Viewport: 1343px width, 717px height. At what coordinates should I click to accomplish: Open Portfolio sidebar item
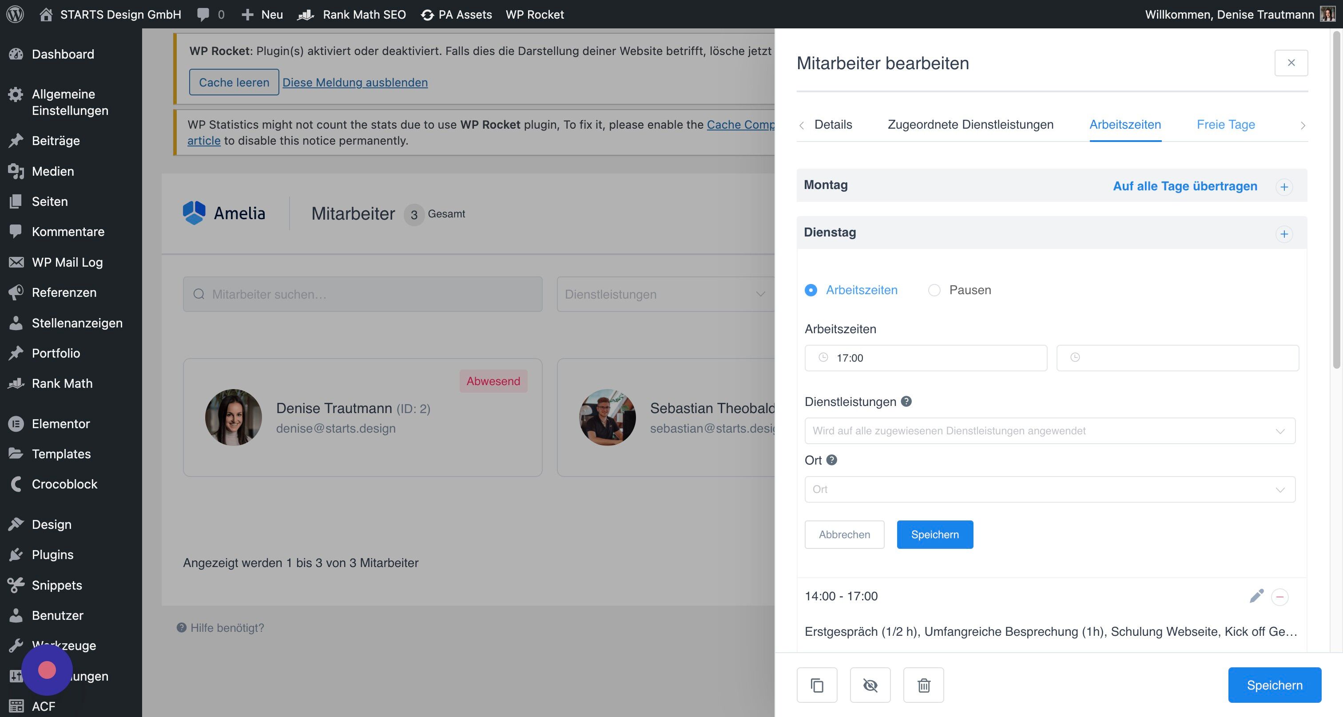click(x=56, y=353)
